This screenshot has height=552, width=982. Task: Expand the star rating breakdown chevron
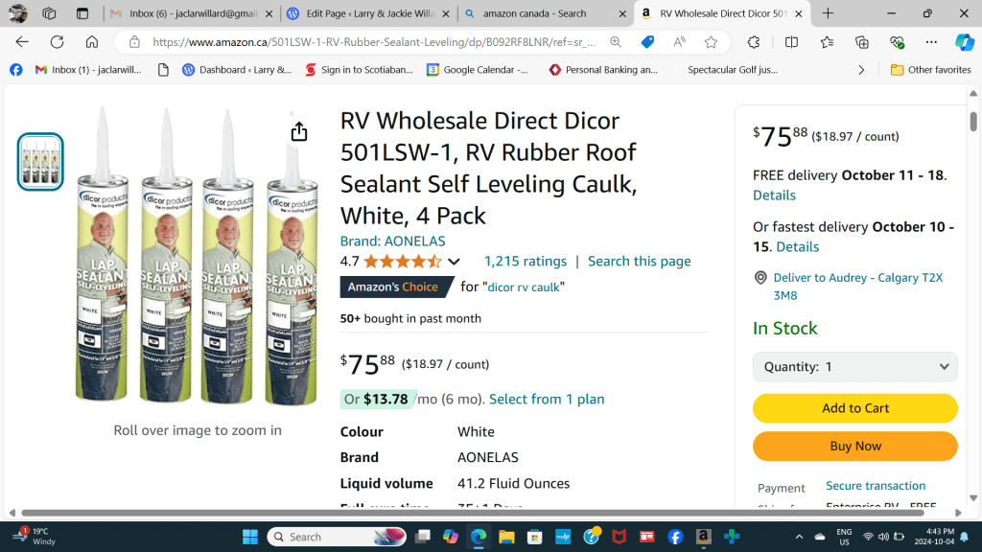(x=454, y=262)
